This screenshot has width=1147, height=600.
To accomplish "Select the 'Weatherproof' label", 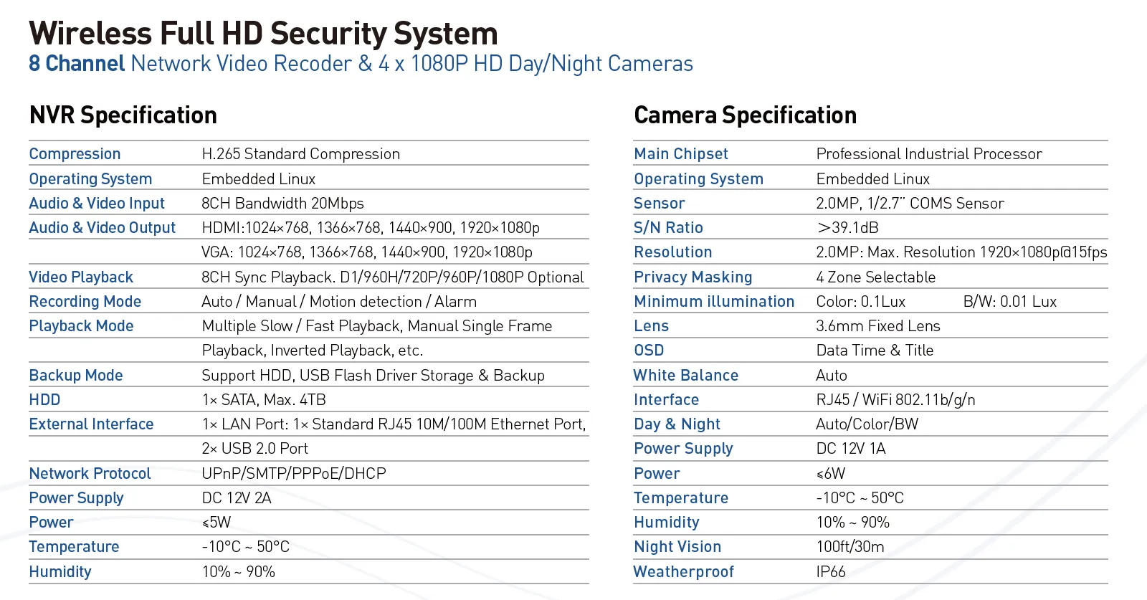I will click(683, 572).
